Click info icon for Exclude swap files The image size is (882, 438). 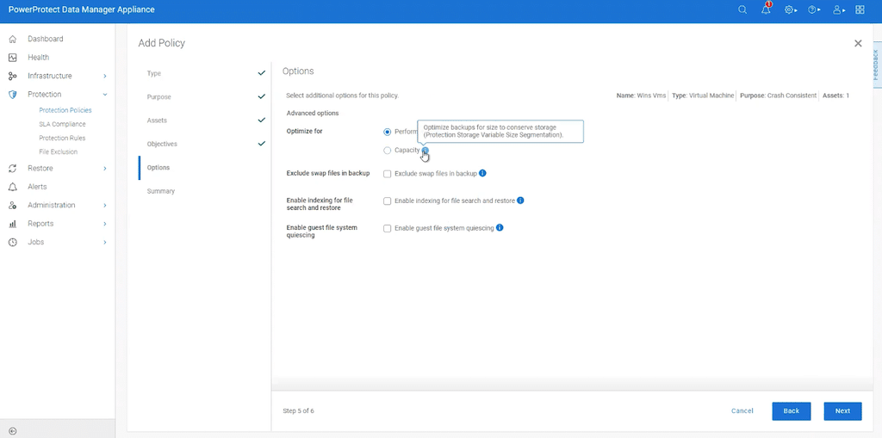tap(482, 173)
